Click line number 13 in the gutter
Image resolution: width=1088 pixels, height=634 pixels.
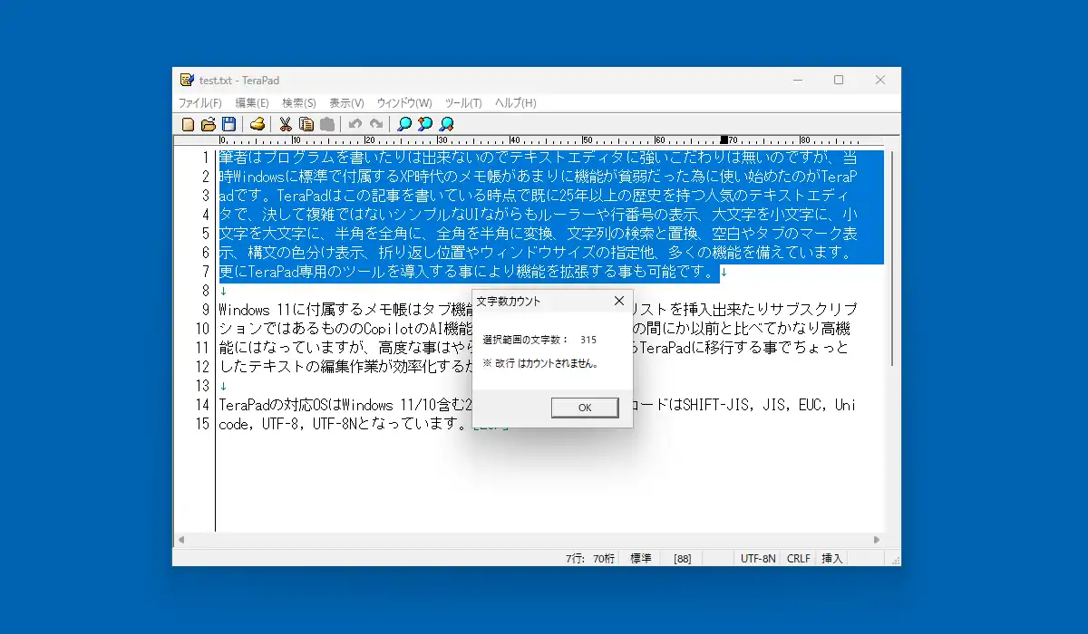tap(202, 386)
